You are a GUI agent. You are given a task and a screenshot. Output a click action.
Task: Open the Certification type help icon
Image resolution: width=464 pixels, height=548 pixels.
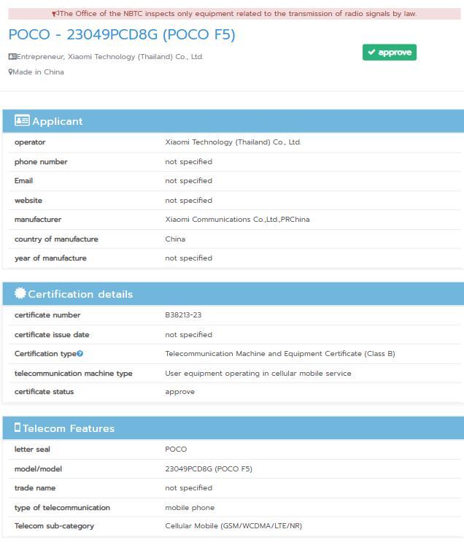click(80, 354)
